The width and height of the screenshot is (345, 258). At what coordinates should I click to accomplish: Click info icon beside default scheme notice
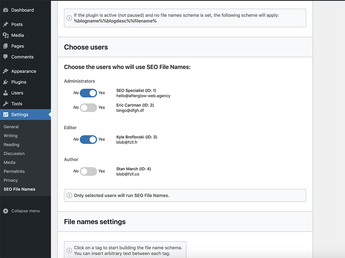[69, 18]
